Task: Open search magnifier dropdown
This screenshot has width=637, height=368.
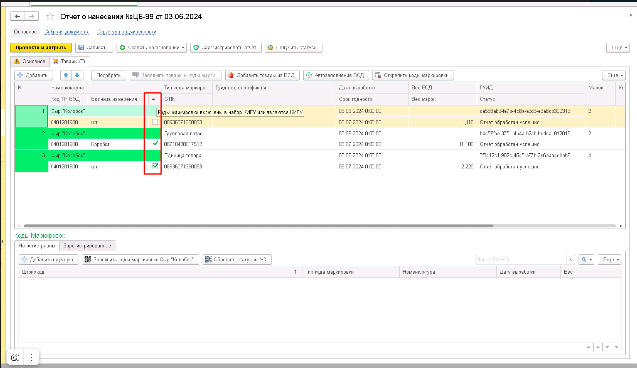Action: (x=586, y=259)
